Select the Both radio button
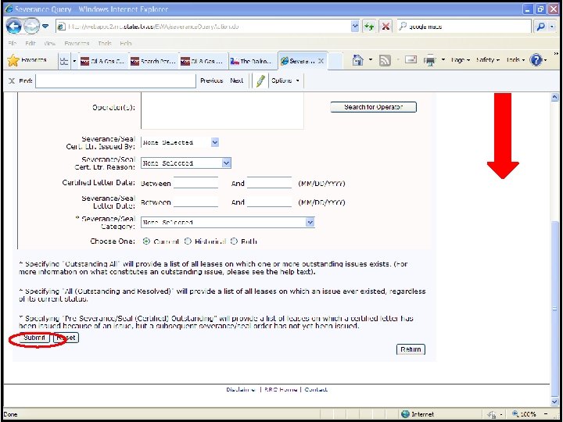The width and height of the screenshot is (563, 422). (234, 241)
